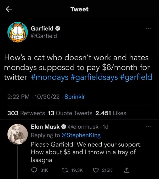Viewport: 159px width, 179px height.
Task: Click Elon Musk's verified badge
Action: tap(64, 127)
